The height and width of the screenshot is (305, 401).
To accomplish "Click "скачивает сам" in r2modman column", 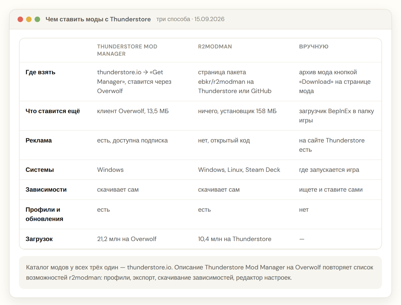I will click(x=219, y=190).
